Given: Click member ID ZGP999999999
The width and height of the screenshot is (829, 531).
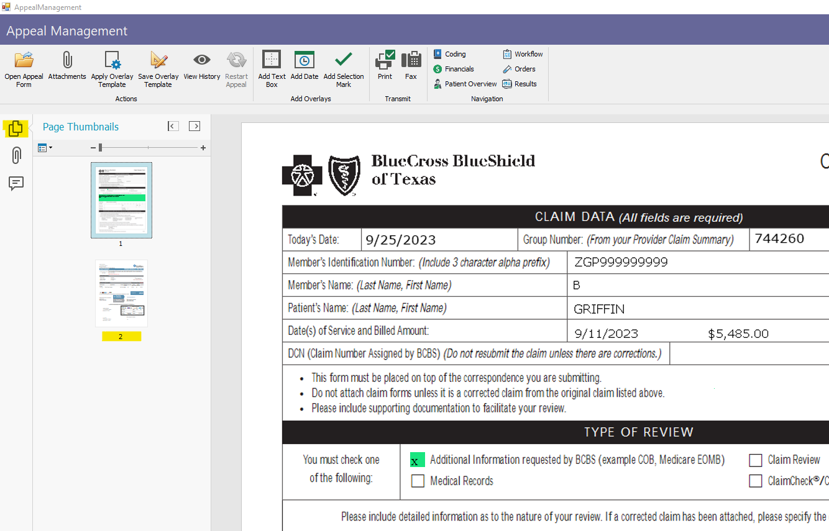Looking at the screenshot, I should coord(621,262).
